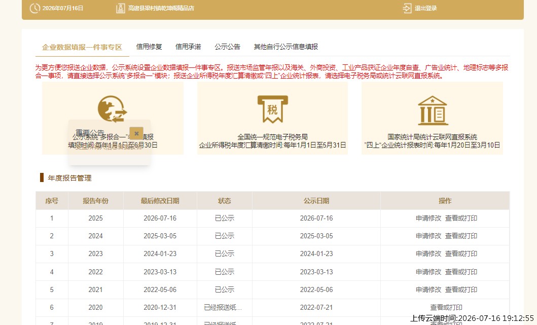This screenshot has width=537, height=325.
Task: Select the report year cell 2024
Action: pyautogui.click(x=95, y=236)
